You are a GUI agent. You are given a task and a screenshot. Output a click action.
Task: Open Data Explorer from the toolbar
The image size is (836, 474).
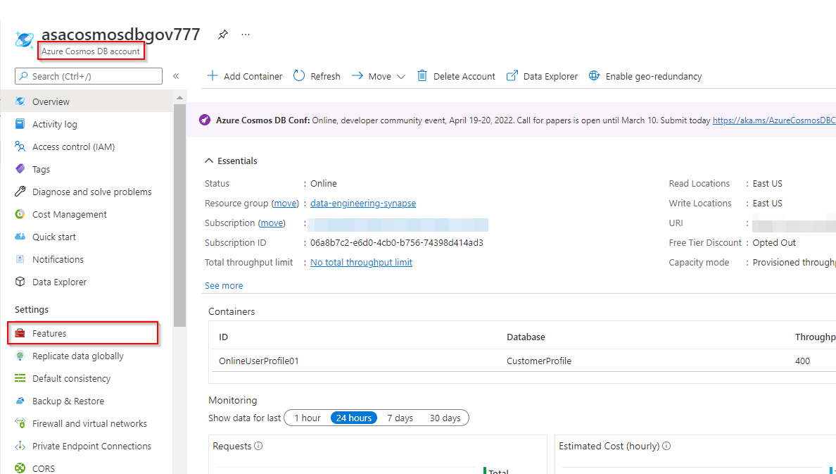[x=543, y=76]
